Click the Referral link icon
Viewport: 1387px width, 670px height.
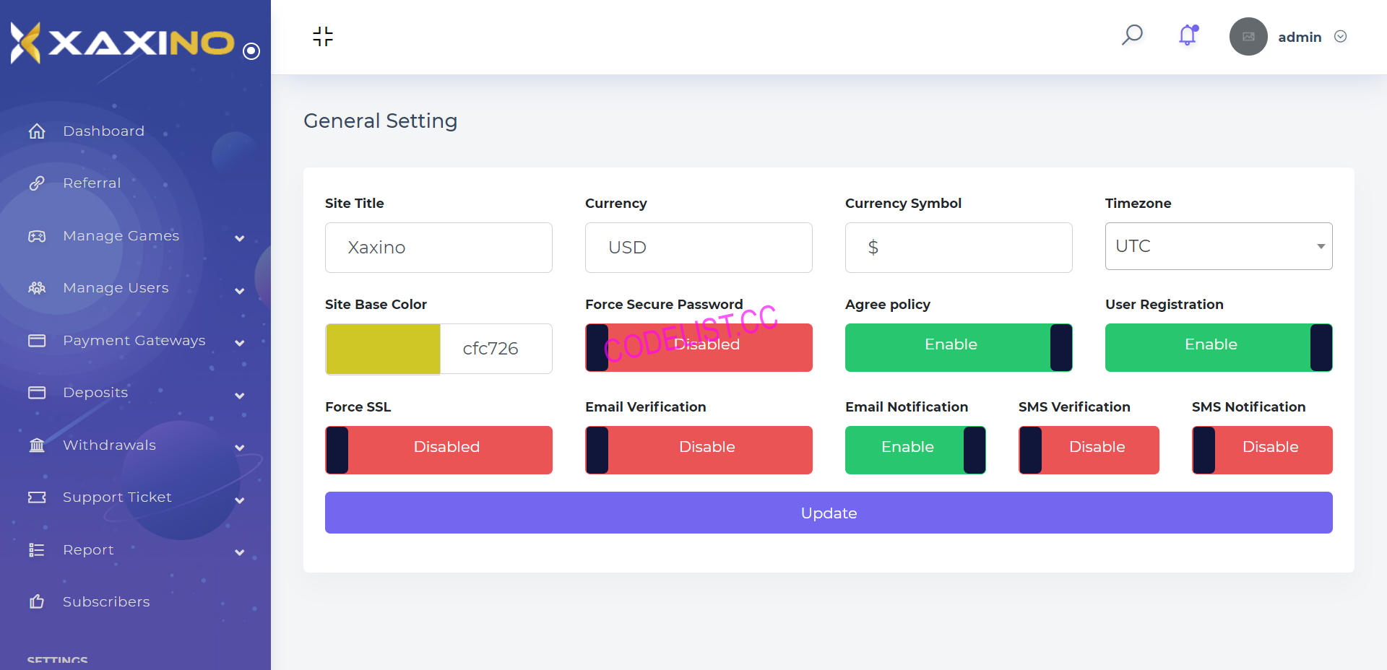point(37,183)
